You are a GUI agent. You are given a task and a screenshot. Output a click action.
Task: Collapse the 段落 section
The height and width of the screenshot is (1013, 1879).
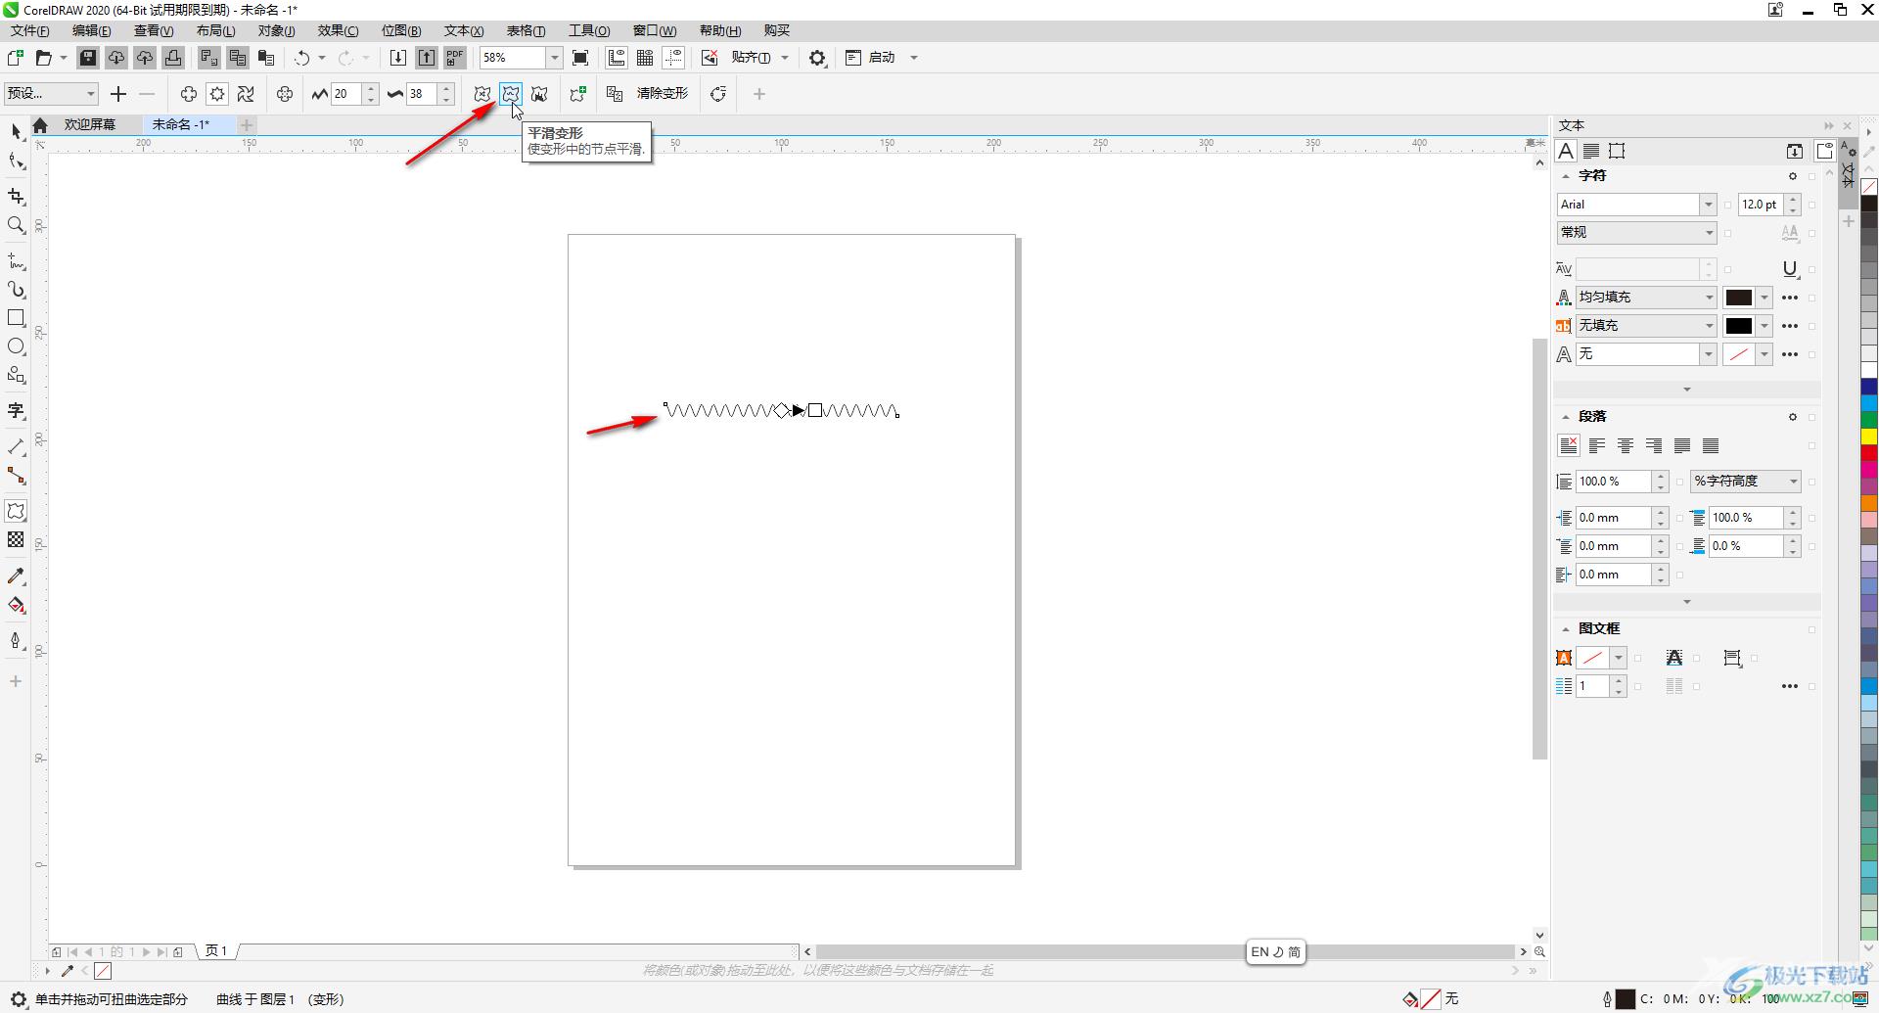click(x=1565, y=417)
